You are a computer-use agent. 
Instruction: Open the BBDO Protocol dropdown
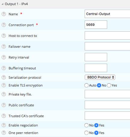100,77
